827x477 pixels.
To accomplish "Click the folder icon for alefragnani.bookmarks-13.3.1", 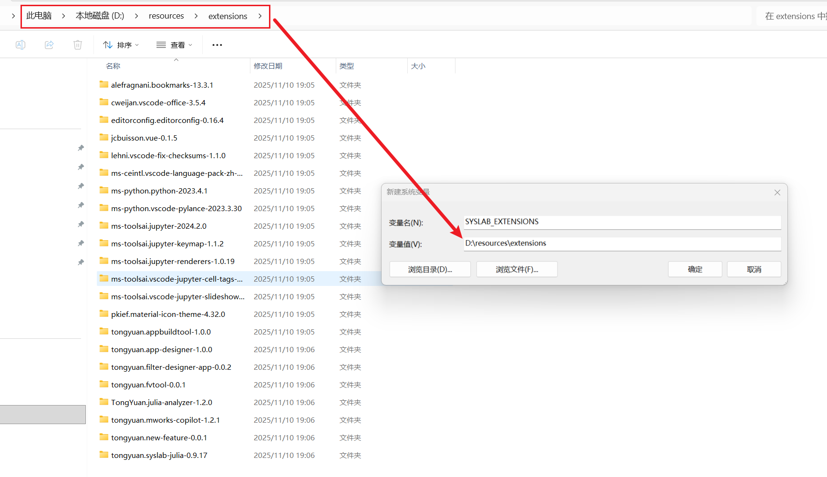I will tap(104, 85).
